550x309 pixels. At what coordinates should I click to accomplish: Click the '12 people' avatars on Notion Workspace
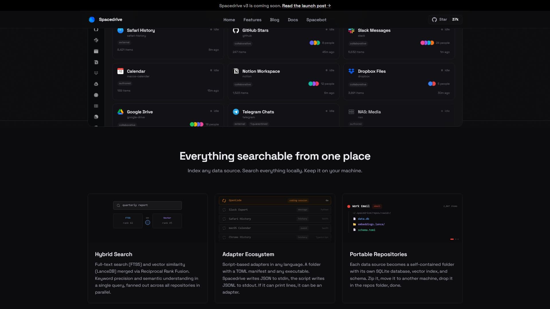point(313,84)
